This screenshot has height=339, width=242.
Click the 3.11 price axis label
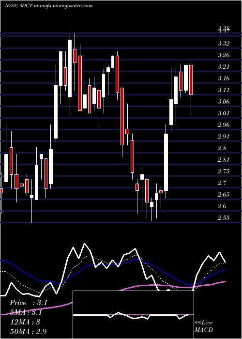tap(224, 90)
